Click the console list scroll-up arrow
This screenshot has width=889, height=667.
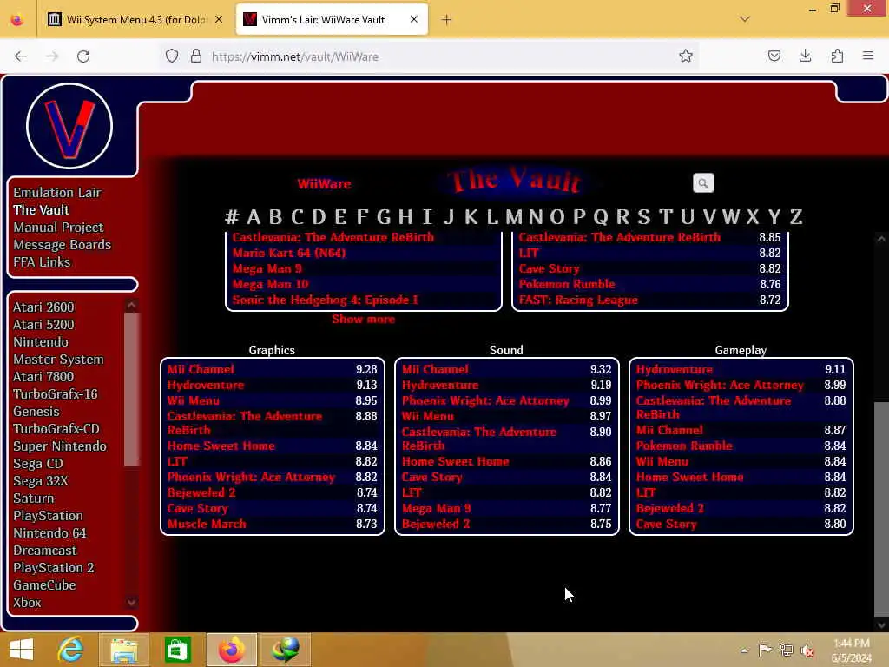tap(132, 305)
